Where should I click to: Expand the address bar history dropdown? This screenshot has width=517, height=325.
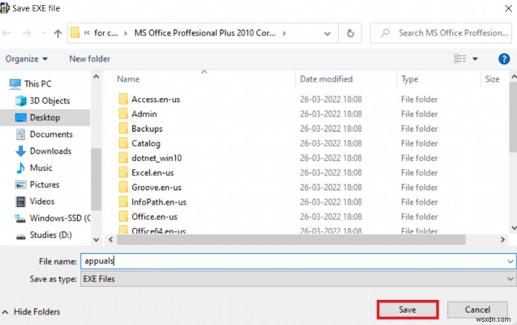327,34
